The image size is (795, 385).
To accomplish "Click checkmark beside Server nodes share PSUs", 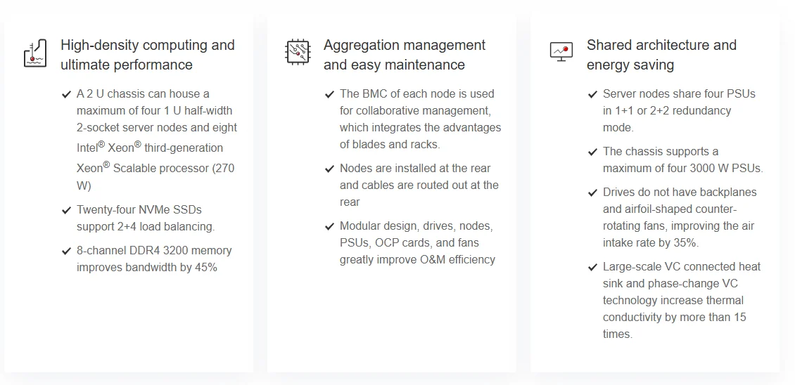I will click(592, 94).
